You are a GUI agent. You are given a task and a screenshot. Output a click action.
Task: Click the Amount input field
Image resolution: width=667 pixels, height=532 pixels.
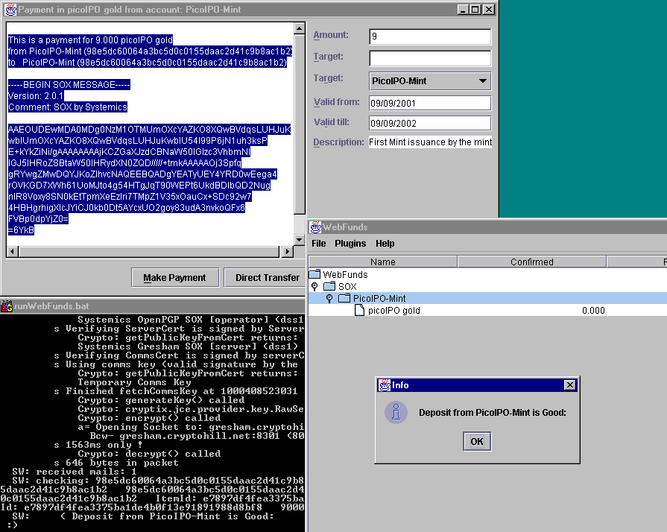pos(430,37)
